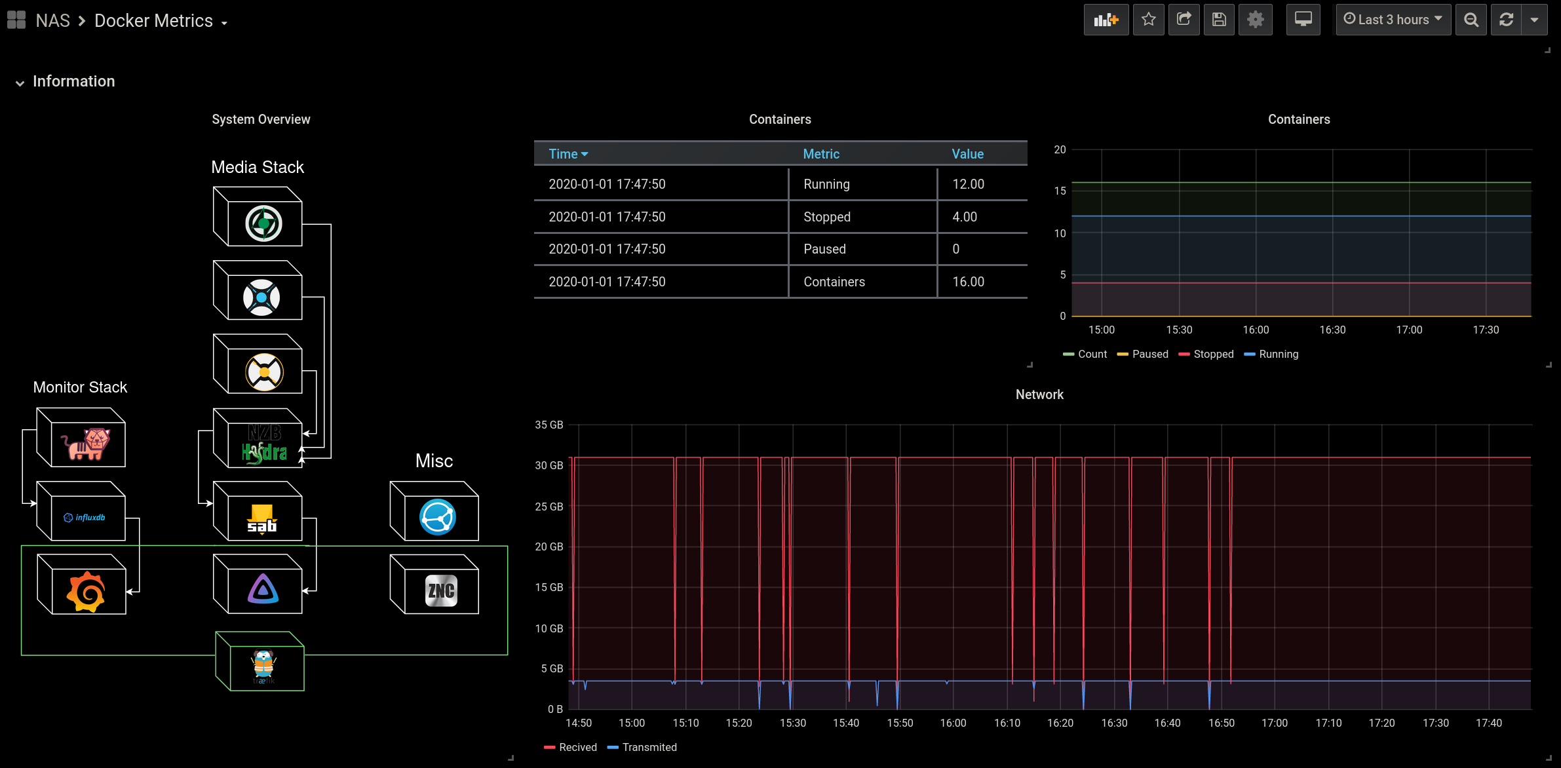Open dashboard settings gear

coord(1255,20)
